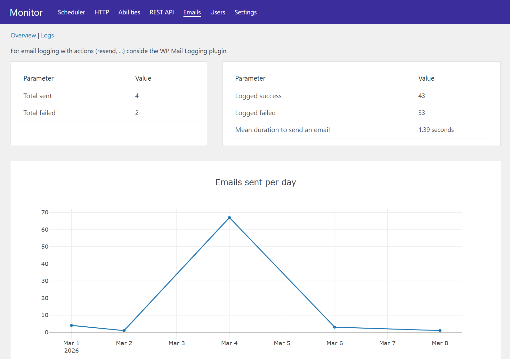
Task: Click the Mar 4 peak data point
Action: click(229, 218)
